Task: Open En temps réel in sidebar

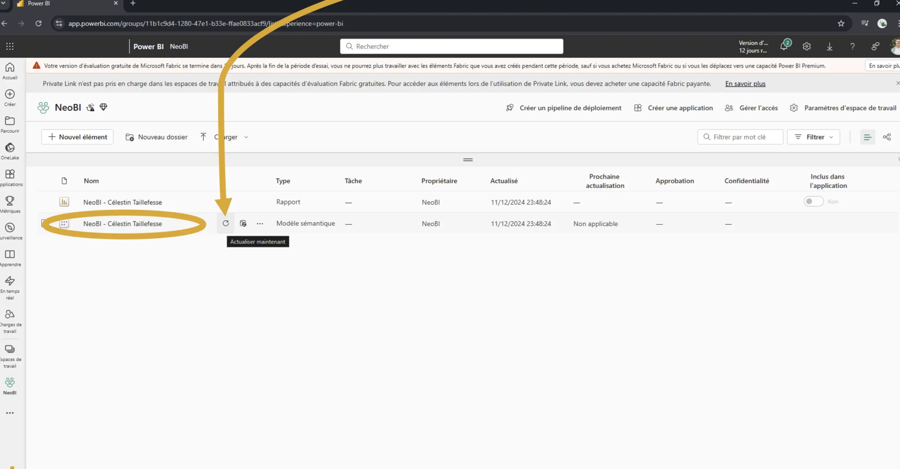Action: point(10,288)
